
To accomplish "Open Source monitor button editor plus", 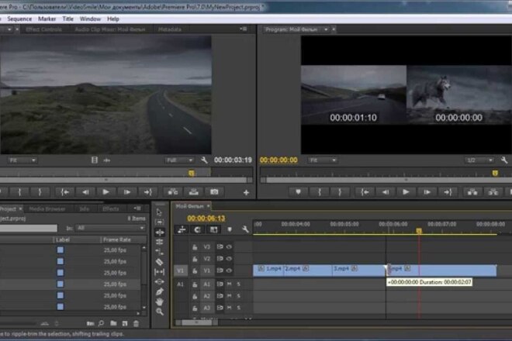I will click(x=246, y=192).
